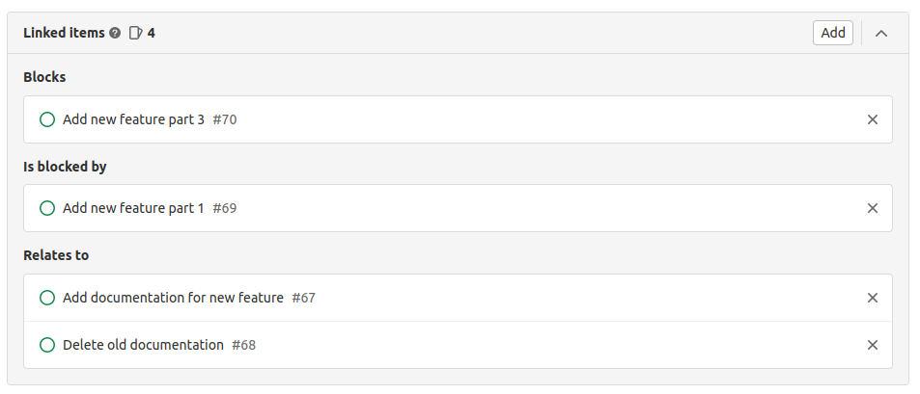
Task: Click issue reference #68
Action: tap(244, 345)
